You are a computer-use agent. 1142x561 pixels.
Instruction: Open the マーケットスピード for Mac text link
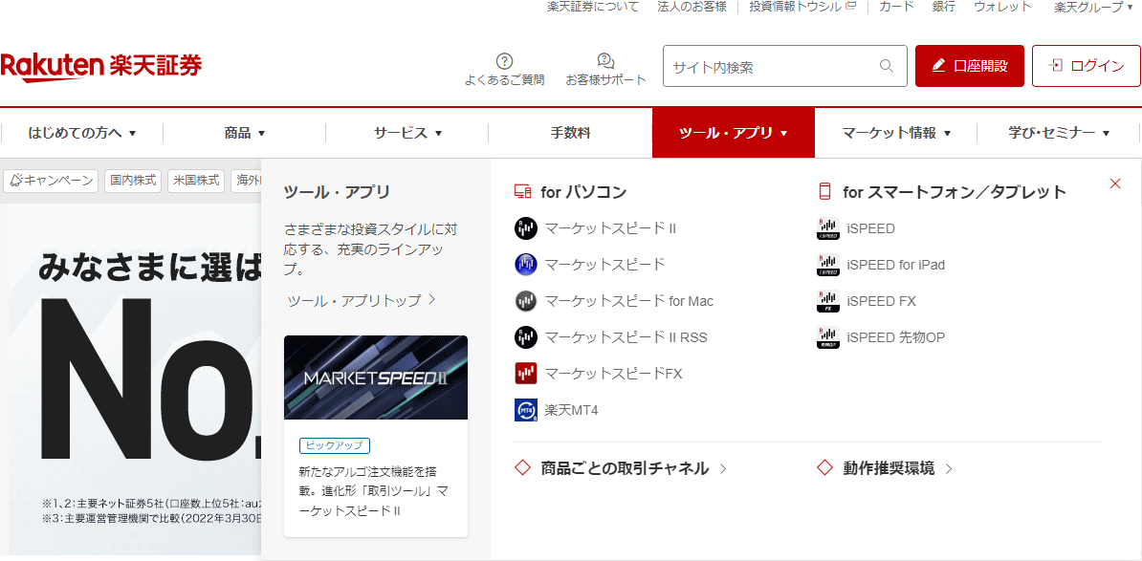[629, 300]
